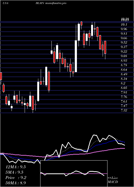The width and height of the screenshot is (134, 187).
Task: Click the 10.1 price axis label
Action: click(x=124, y=25)
